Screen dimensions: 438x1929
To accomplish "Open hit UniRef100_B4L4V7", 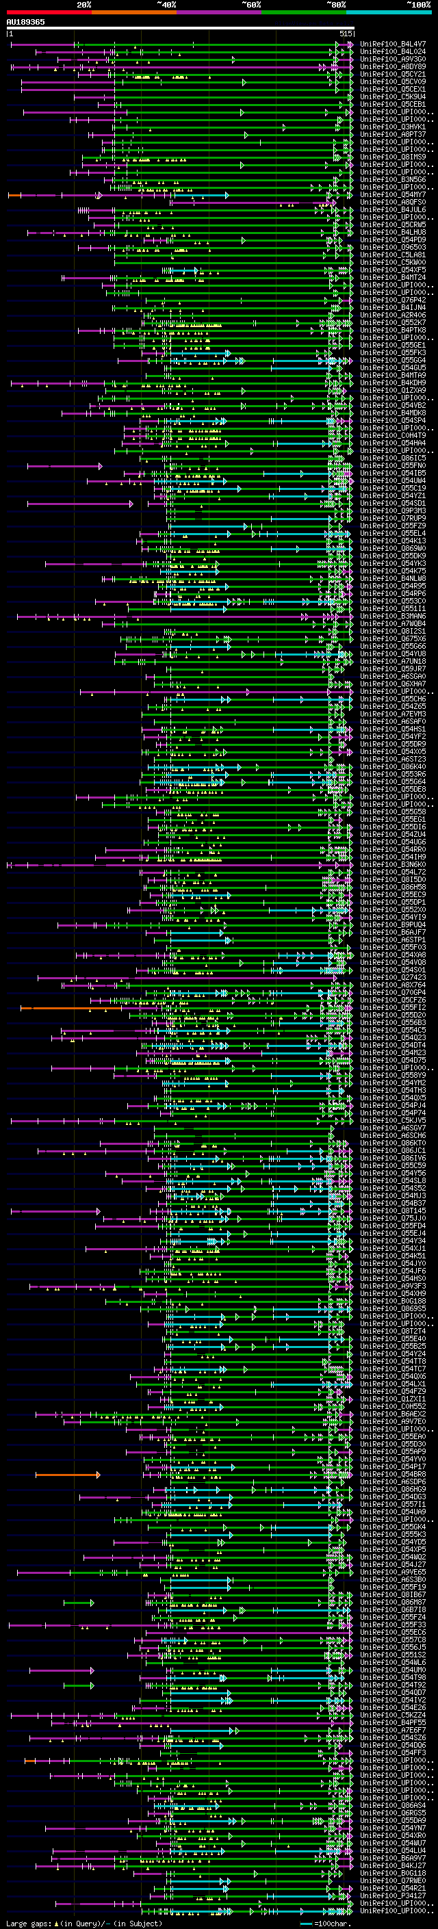I will [x=393, y=44].
